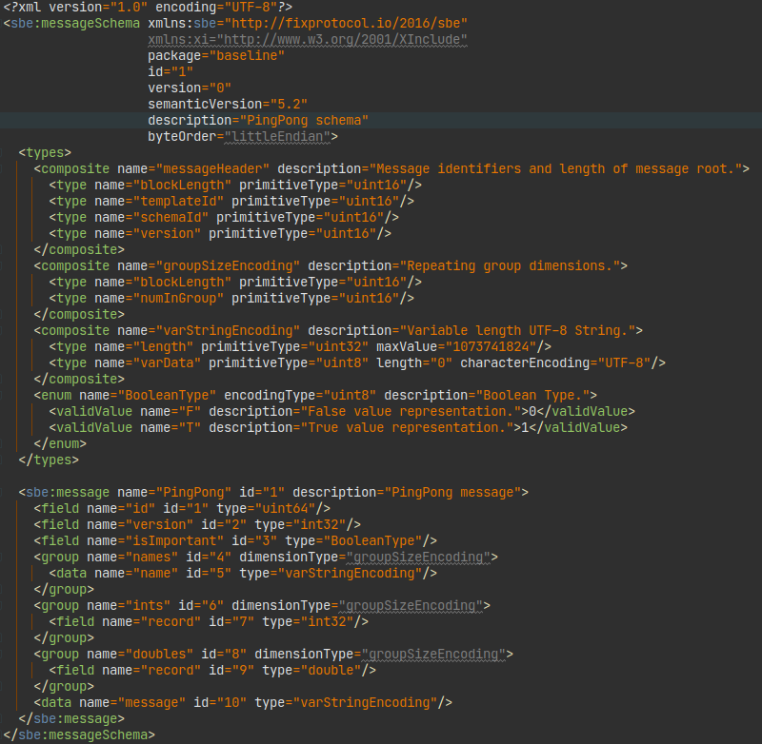Image resolution: width=762 pixels, height=744 pixels.
Task: Click the description "PingPong message"
Action: 452,493
